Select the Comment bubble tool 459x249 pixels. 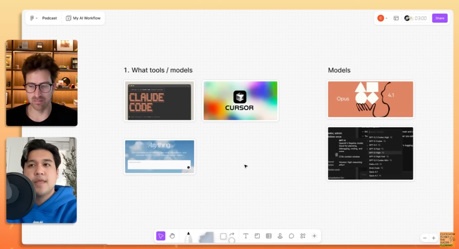point(291,236)
